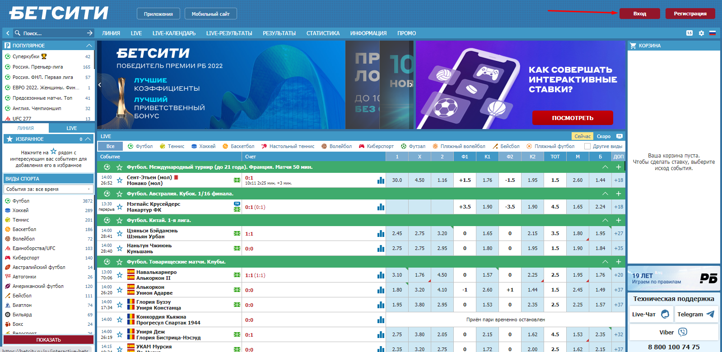Contact support via Telegram
The height and width of the screenshot is (352, 722).
696,314
